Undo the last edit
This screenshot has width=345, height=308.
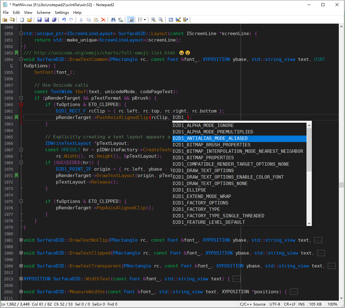click(x=64, y=20)
